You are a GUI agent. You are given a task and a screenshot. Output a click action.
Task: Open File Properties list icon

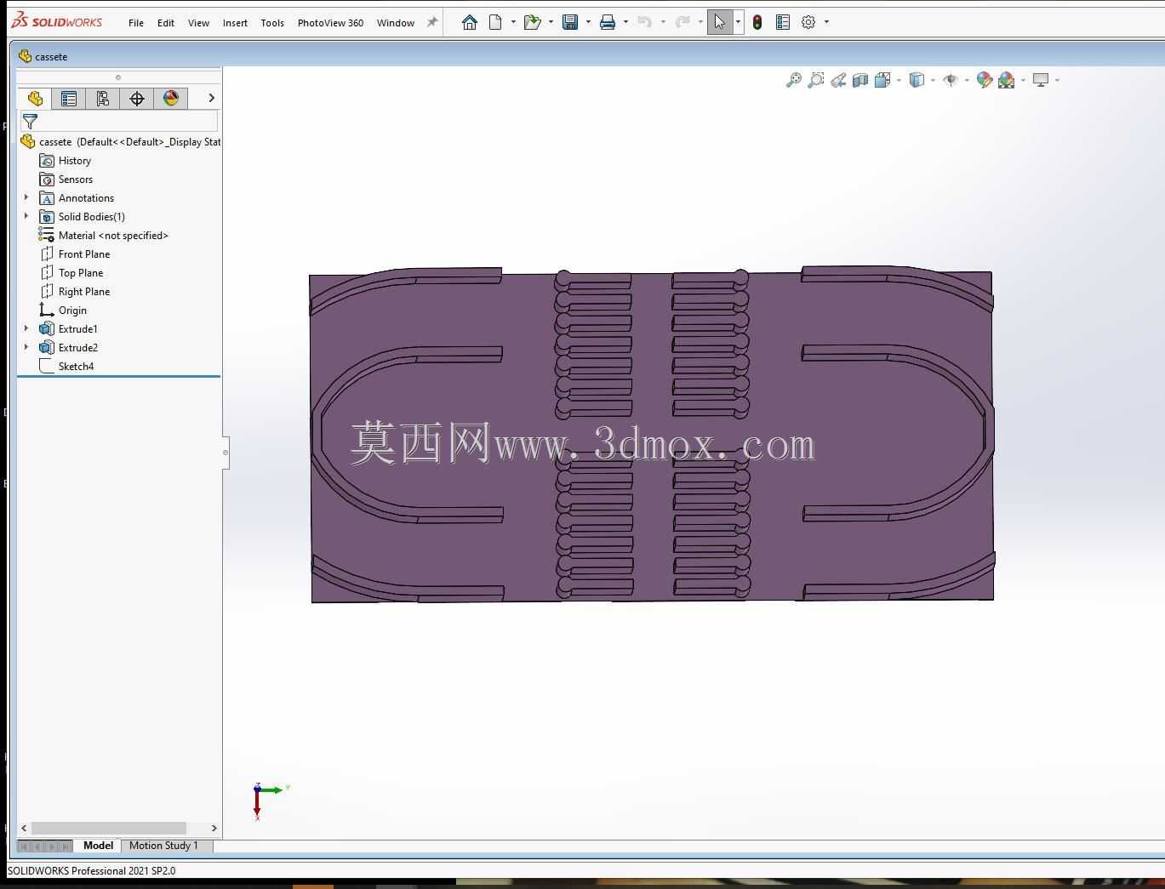(783, 22)
